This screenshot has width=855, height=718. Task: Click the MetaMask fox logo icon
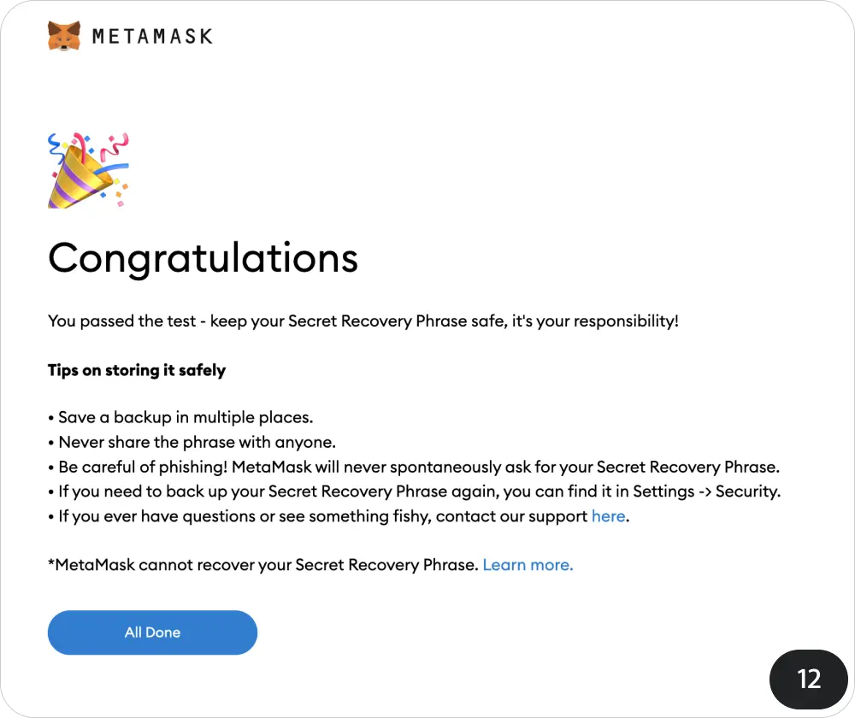(x=64, y=36)
